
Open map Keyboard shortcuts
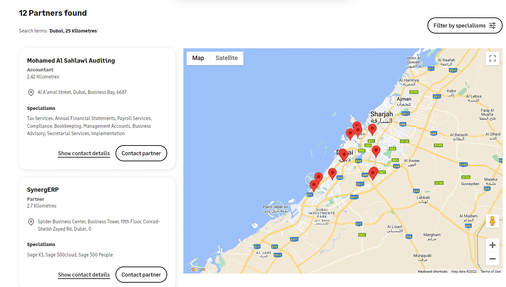[x=432, y=272]
